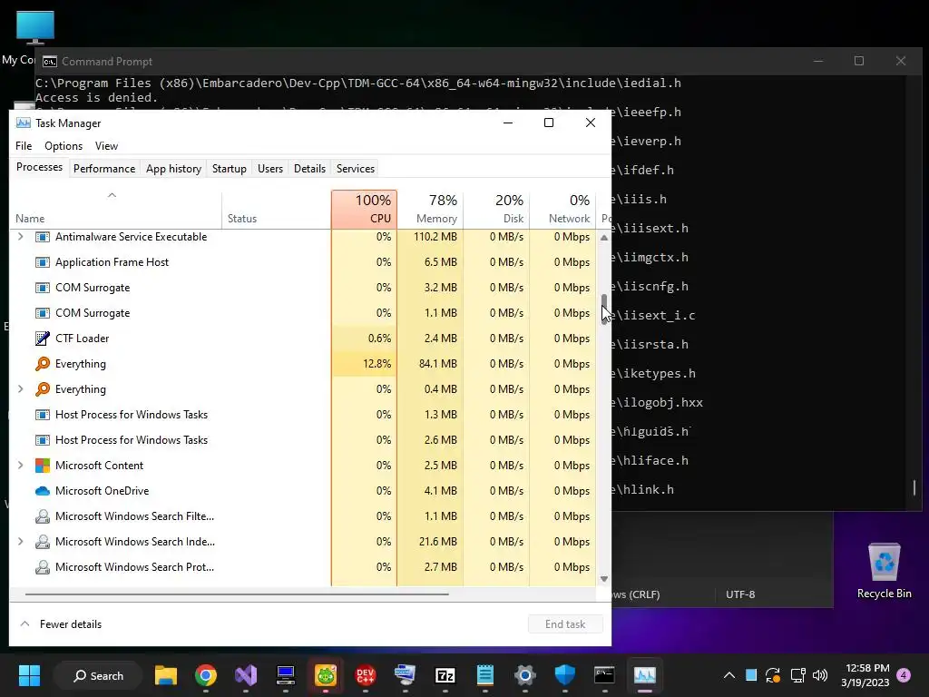
Task: Switch to the Startup tab
Action: pos(230,168)
